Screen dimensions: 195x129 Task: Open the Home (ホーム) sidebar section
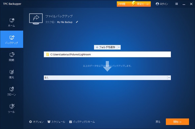pos(12,23)
